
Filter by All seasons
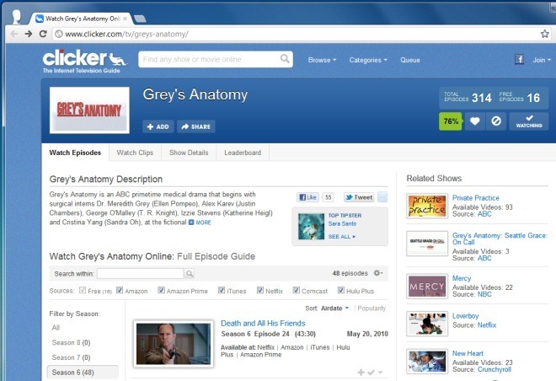(x=56, y=327)
